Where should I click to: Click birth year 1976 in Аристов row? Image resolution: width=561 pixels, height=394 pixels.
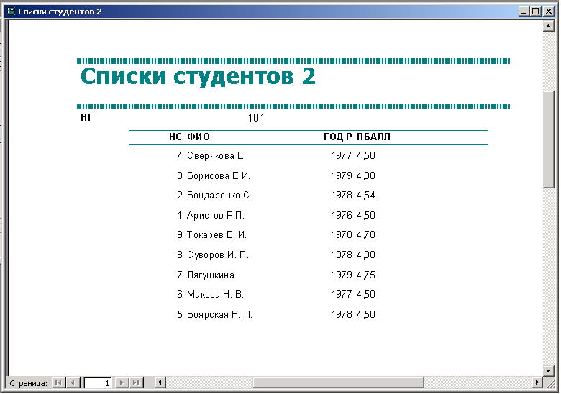click(x=342, y=215)
